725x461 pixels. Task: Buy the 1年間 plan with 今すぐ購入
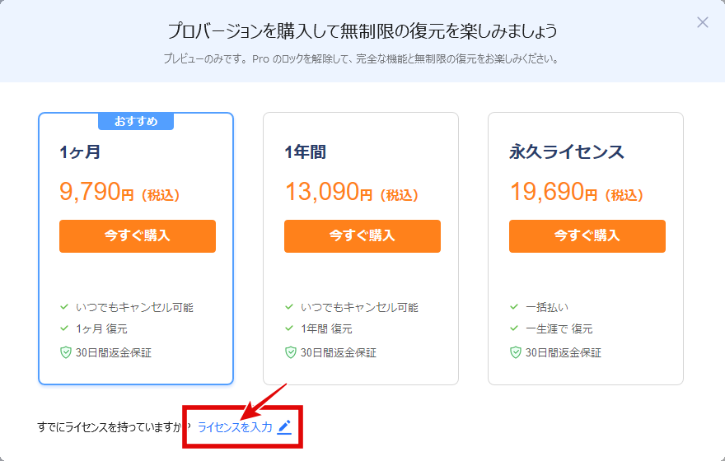pos(362,236)
